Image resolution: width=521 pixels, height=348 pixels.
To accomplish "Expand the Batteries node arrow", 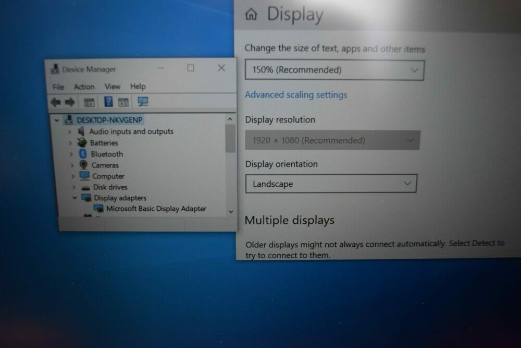I will pyautogui.click(x=70, y=143).
